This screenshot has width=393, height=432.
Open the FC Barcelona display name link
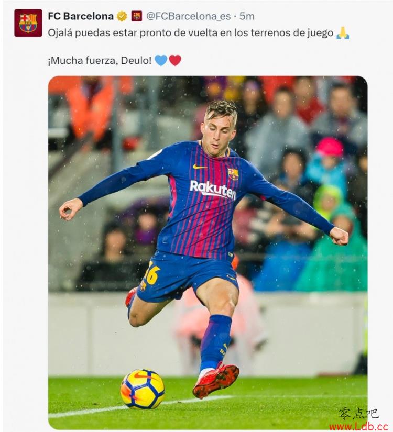[81, 16]
